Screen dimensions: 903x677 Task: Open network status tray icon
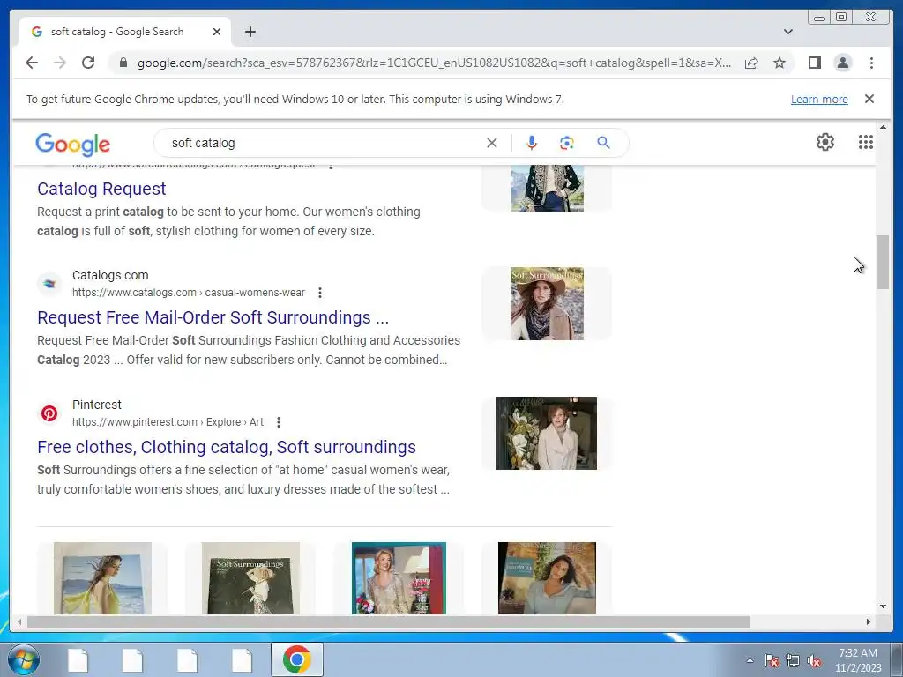click(x=793, y=660)
